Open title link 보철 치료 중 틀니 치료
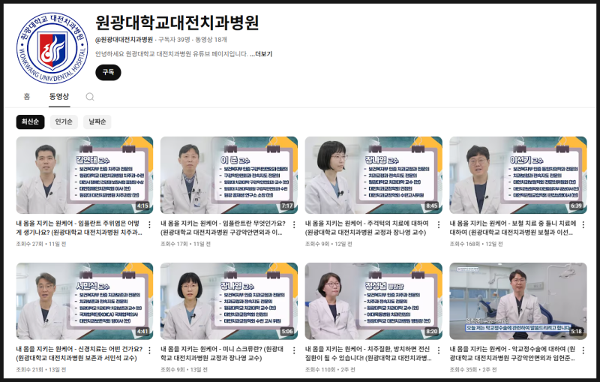Viewport: 600px width, 382px height. pyautogui.click(x=513, y=227)
